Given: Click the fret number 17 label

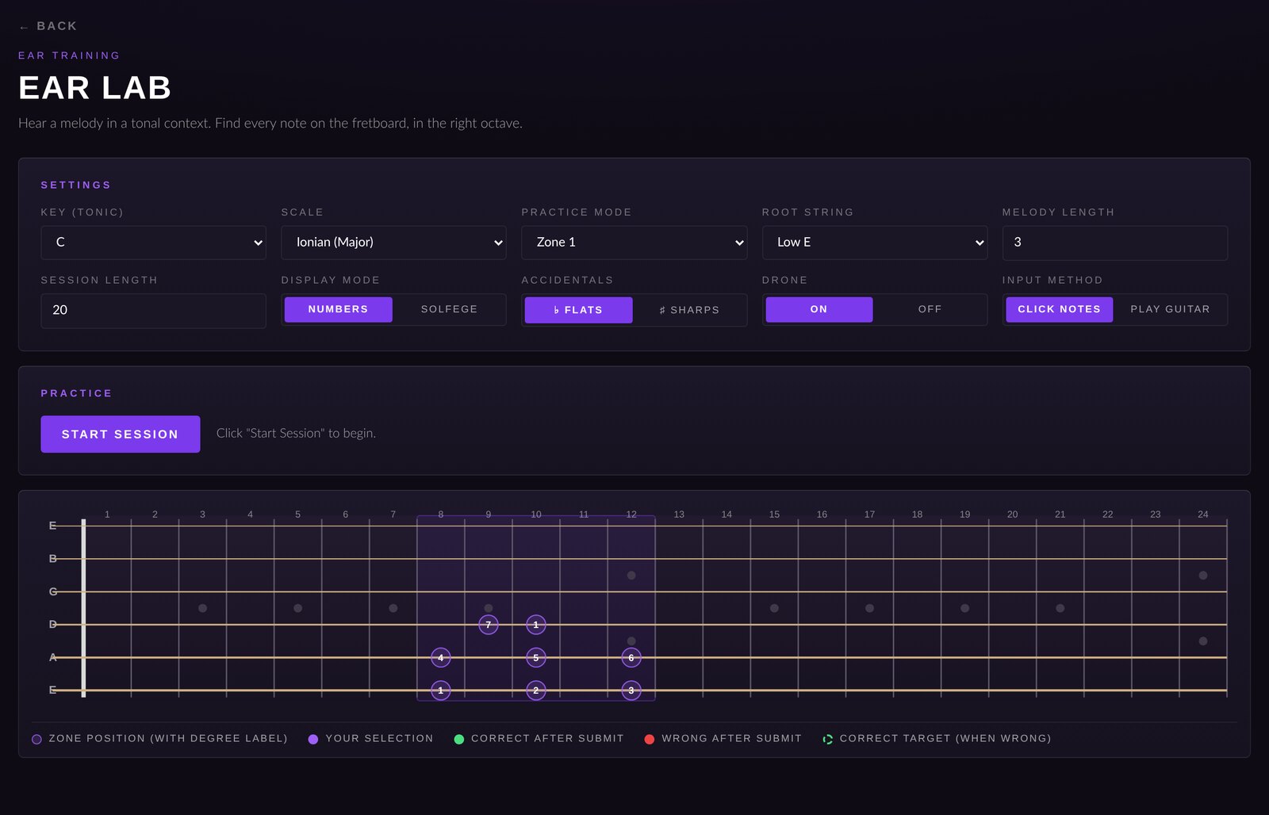Looking at the screenshot, I should click(x=869, y=515).
